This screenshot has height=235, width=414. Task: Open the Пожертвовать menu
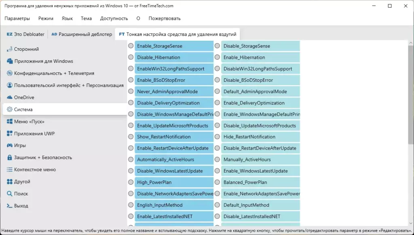click(165, 19)
